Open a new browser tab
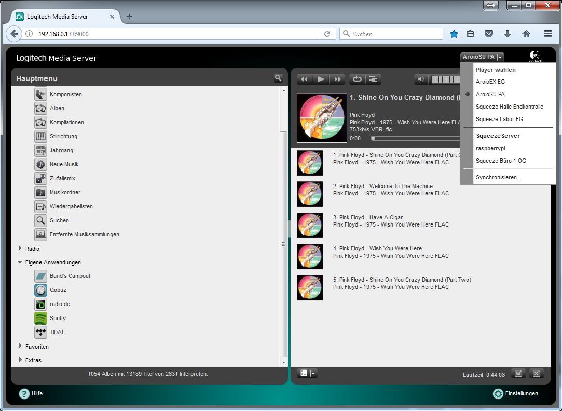The image size is (562, 411). [x=129, y=17]
